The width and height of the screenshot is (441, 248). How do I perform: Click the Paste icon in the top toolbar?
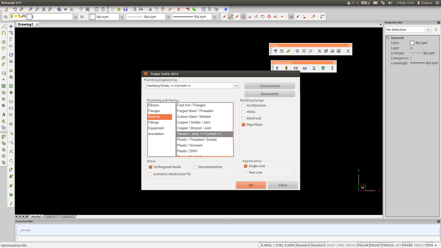click(163, 9)
